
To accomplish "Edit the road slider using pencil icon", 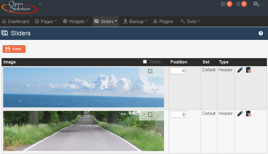I will pyautogui.click(x=240, y=114).
